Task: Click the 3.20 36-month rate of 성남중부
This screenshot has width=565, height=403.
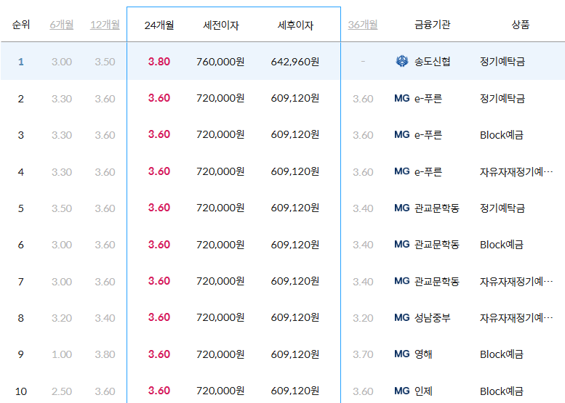Action: pyautogui.click(x=363, y=318)
